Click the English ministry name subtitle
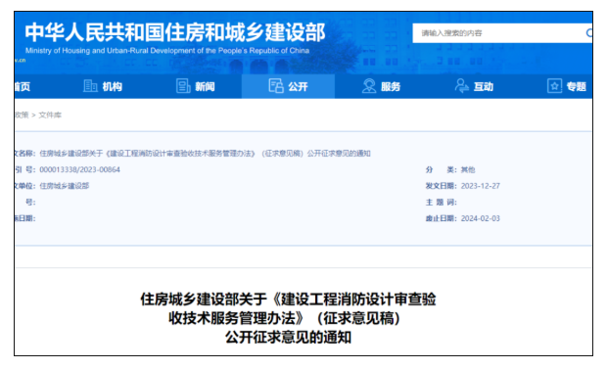The height and width of the screenshot is (369, 607). [x=167, y=51]
